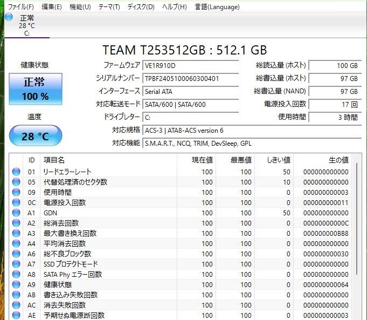
Task: Select the 平均消去回数 attribute name
Action: [x=65, y=243]
